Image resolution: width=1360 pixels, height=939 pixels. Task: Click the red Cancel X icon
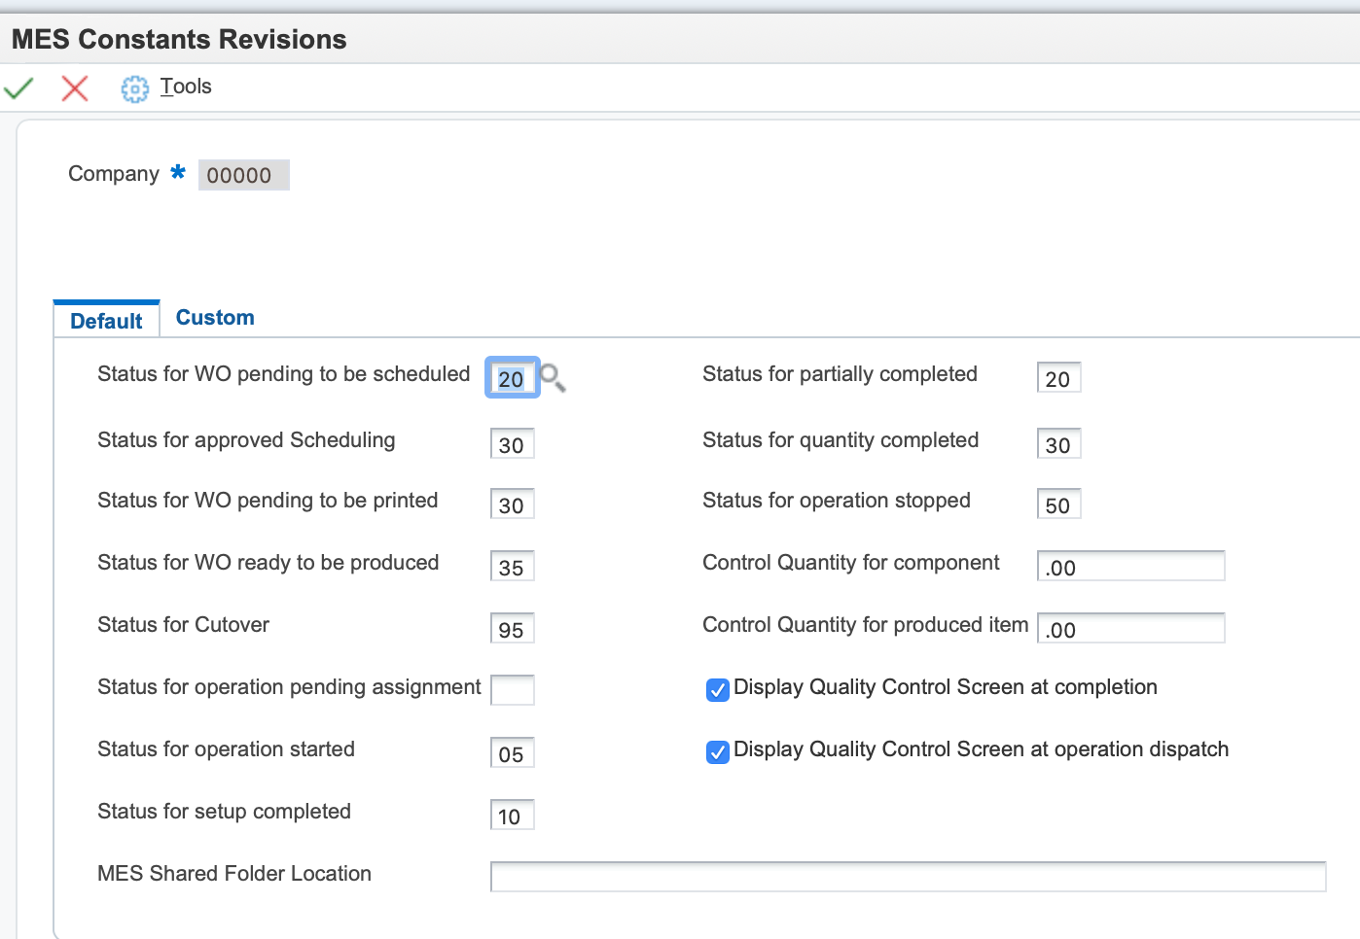click(x=75, y=88)
